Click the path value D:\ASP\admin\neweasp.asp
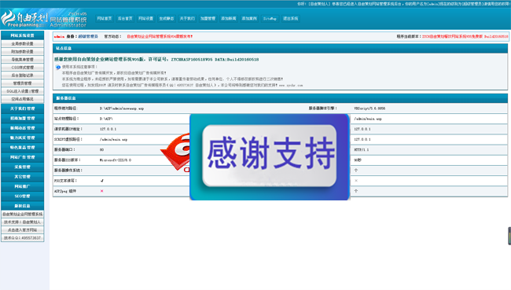 [x=122, y=108]
